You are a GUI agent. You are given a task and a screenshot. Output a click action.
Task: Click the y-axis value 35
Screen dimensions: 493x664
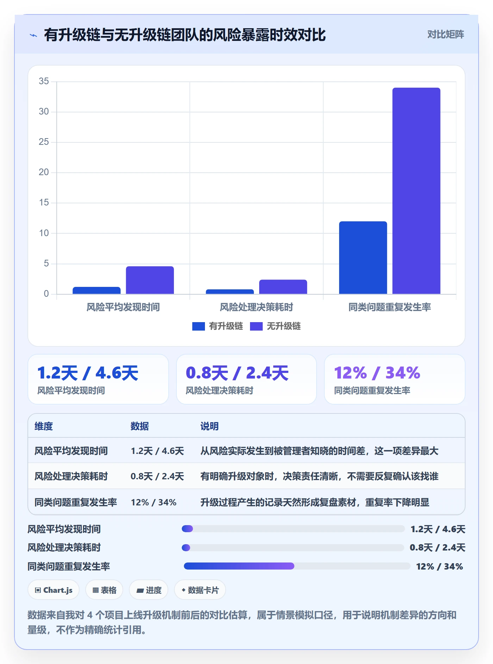click(44, 81)
